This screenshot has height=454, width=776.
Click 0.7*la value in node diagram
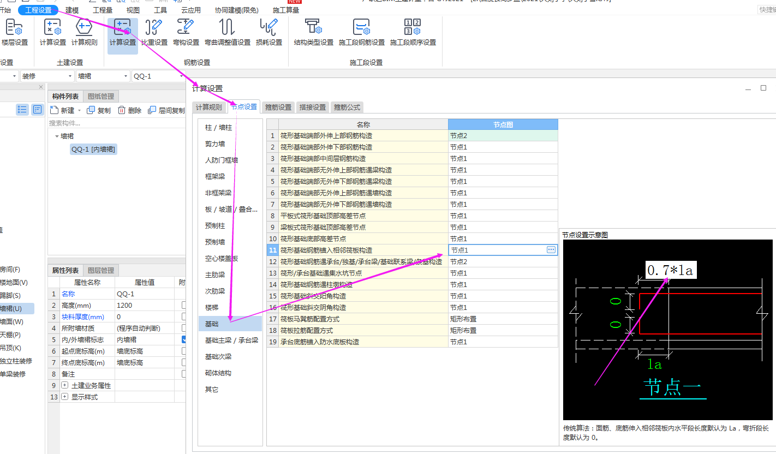click(x=671, y=270)
